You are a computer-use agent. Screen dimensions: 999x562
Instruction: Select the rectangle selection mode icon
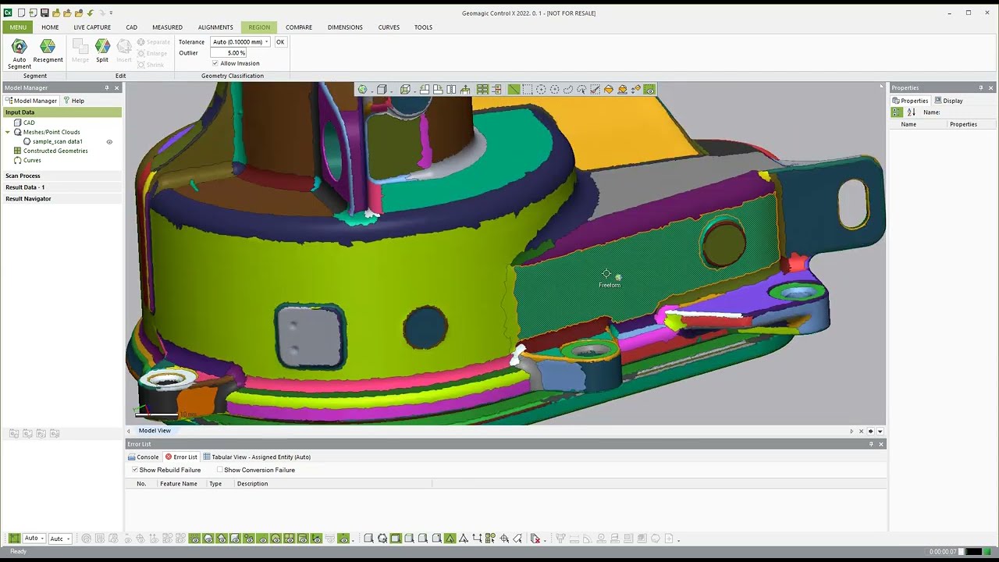coord(527,90)
